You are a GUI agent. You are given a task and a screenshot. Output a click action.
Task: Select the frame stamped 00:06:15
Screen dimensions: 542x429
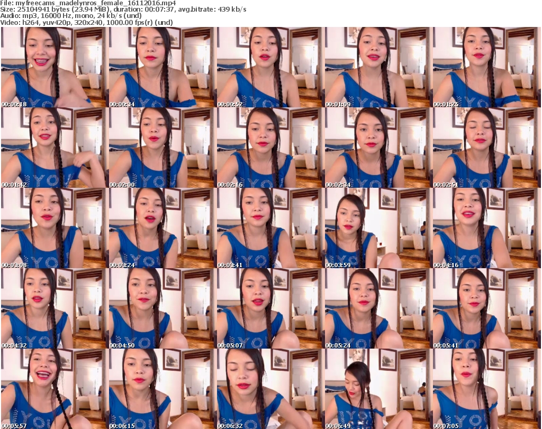click(162, 389)
